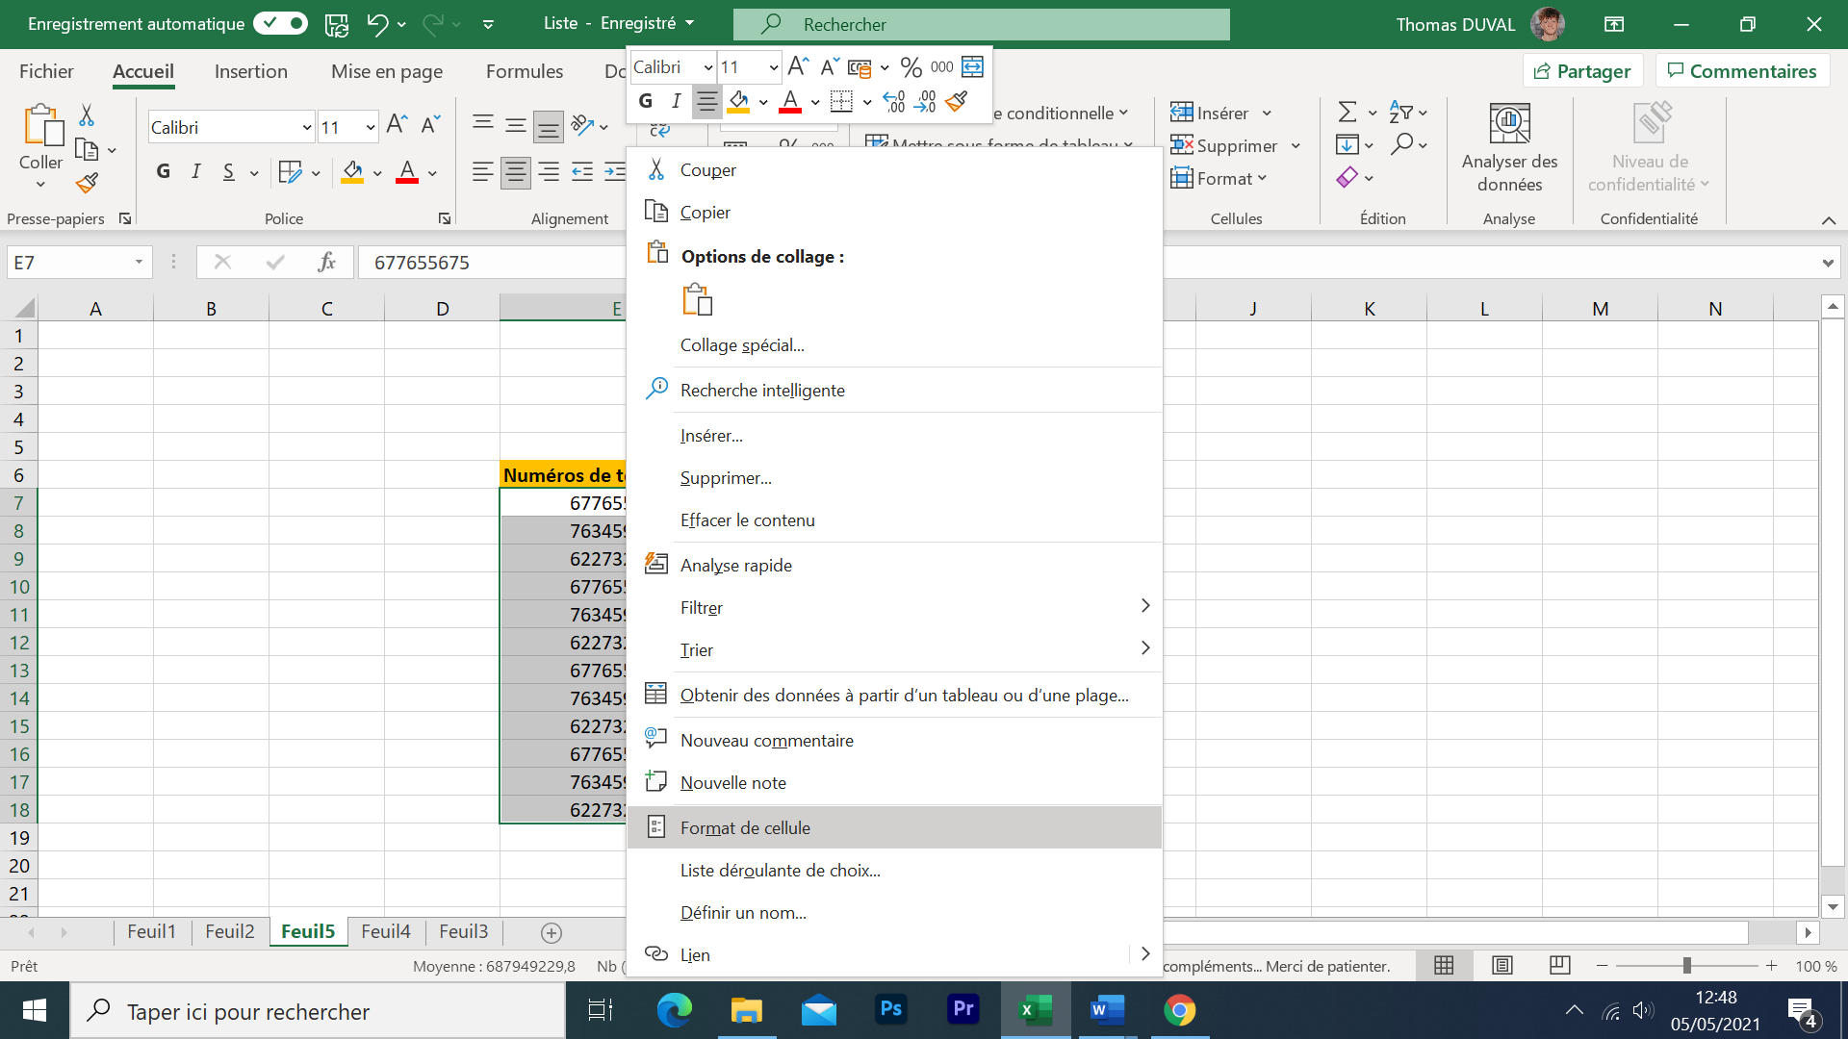Click the zoom slider handle in status bar
1848x1039 pixels.
[x=1686, y=965]
